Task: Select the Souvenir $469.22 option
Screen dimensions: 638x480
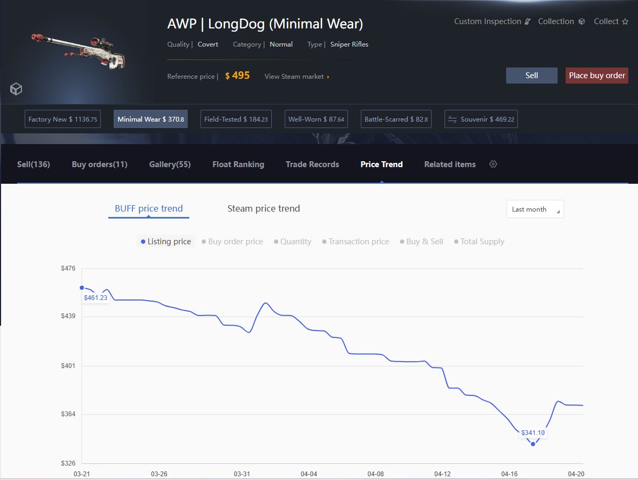Action: click(x=481, y=119)
